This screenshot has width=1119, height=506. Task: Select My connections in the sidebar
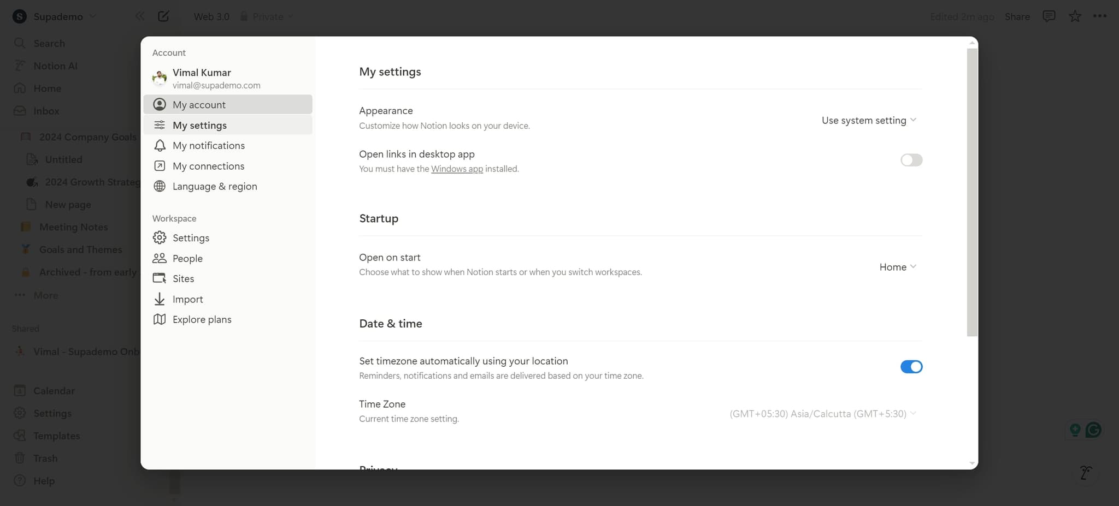pyautogui.click(x=208, y=166)
